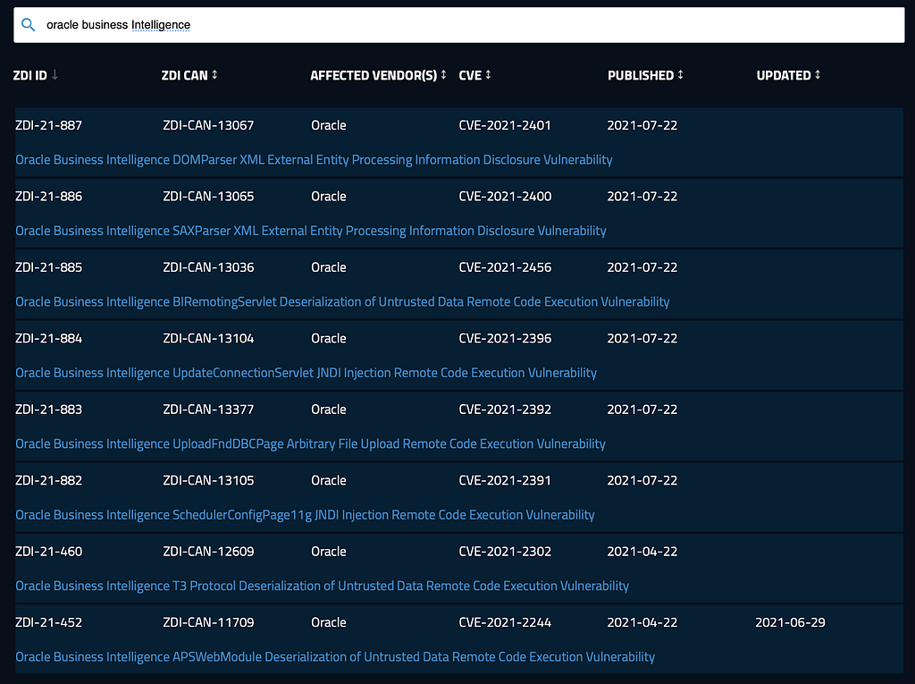The width and height of the screenshot is (915, 684).
Task: Select the ZDI-21-883 cell
Action: [48, 410]
